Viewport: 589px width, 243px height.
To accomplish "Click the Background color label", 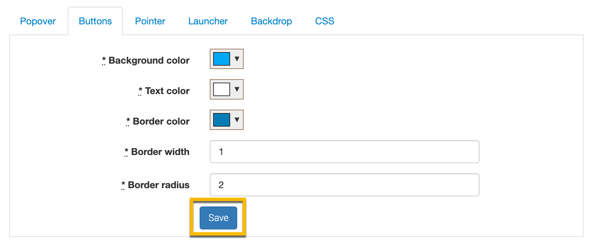I will [x=149, y=61].
